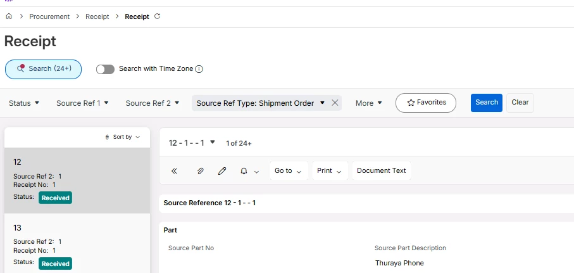
Task: Click the home icon in breadcrumb
Action: tap(9, 16)
